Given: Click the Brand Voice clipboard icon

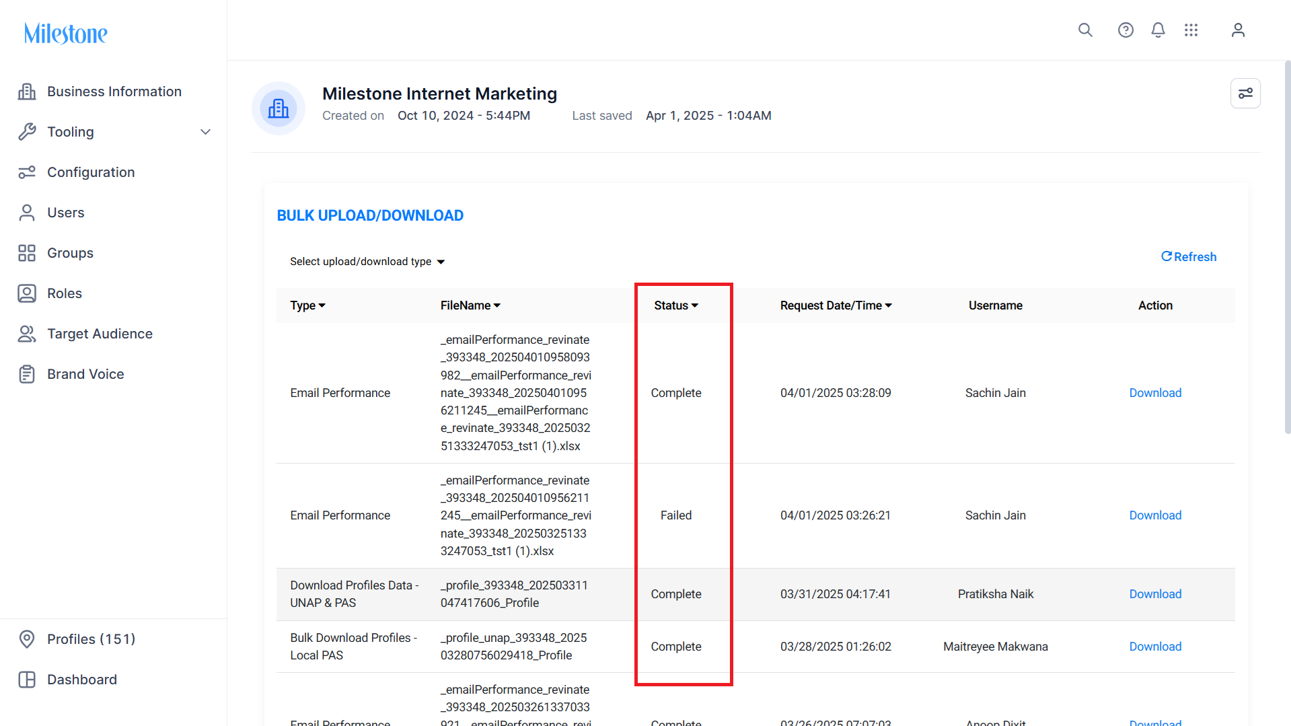Looking at the screenshot, I should pos(27,374).
